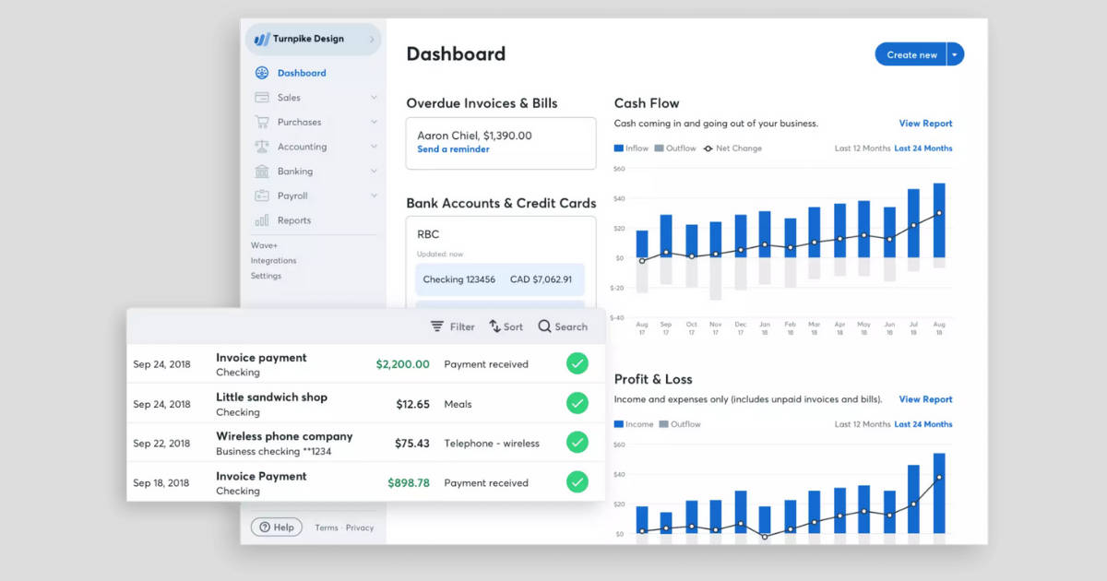The height and width of the screenshot is (581, 1107).
Task: Open the Accounting section from sidebar
Action: pos(263,146)
